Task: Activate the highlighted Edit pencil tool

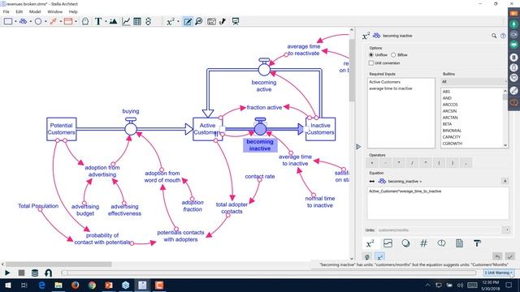Action: click(x=188, y=22)
